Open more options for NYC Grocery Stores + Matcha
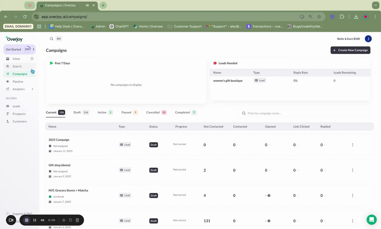This screenshot has width=381, height=229. [x=353, y=195]
